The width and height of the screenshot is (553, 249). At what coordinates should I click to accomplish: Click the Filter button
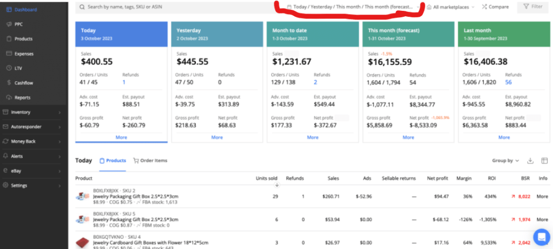tap(532, 7)
